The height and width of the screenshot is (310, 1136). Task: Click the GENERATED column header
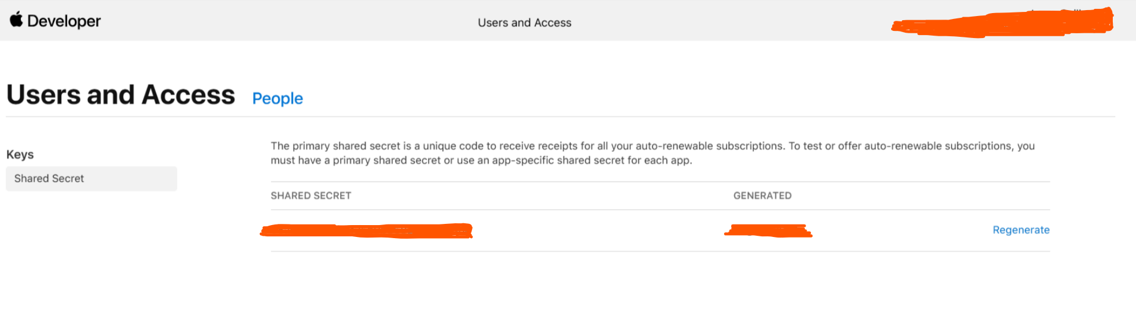point(762,196)
